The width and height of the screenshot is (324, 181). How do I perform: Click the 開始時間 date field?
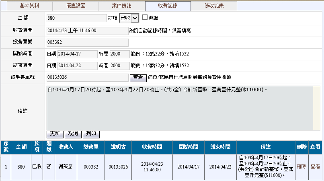[78, 54]
